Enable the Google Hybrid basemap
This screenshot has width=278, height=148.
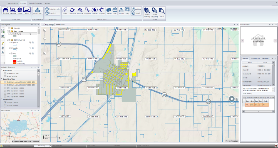click(x=5, y=105)
